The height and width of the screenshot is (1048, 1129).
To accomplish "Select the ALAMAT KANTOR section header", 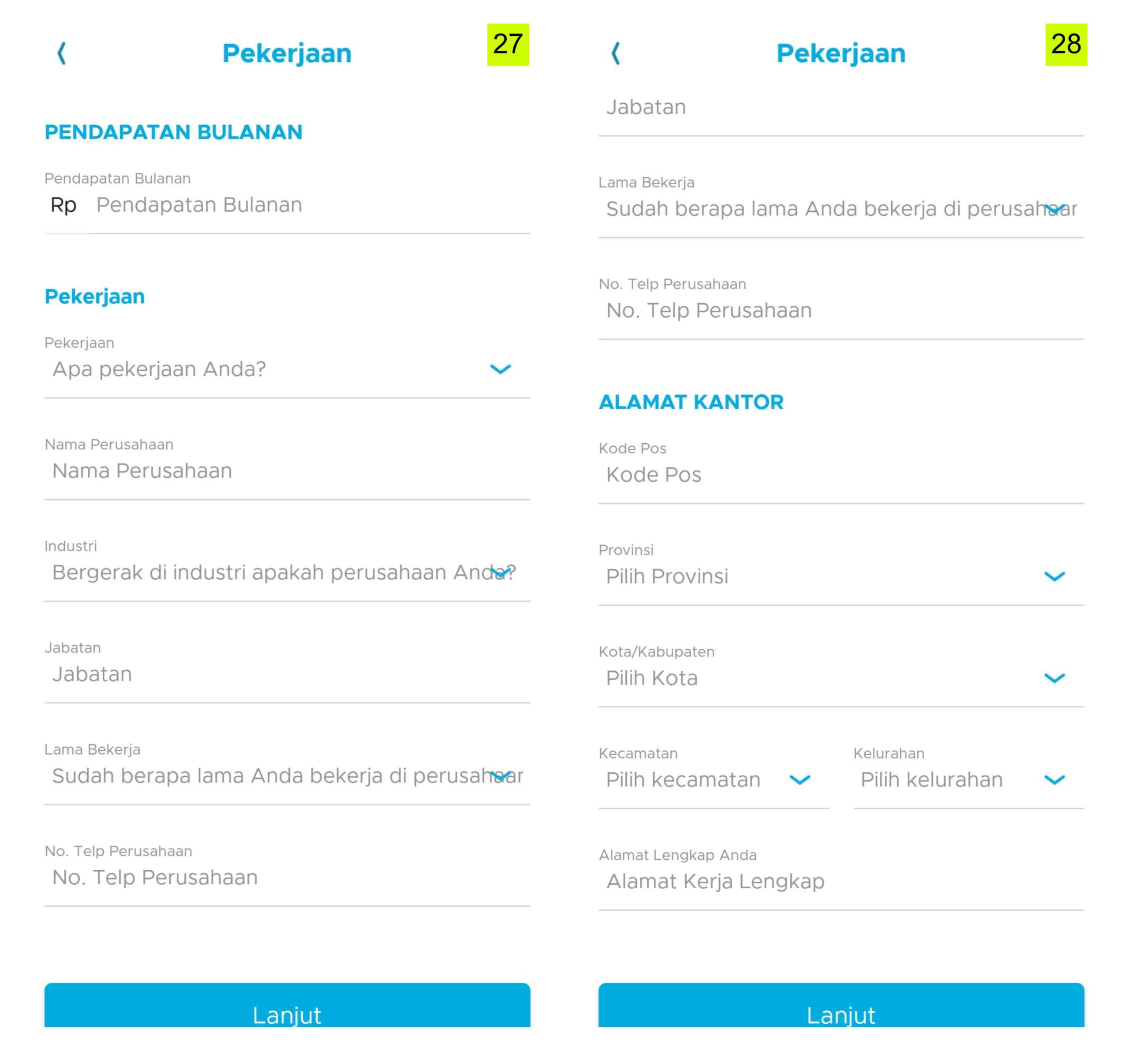I will 691,401.
